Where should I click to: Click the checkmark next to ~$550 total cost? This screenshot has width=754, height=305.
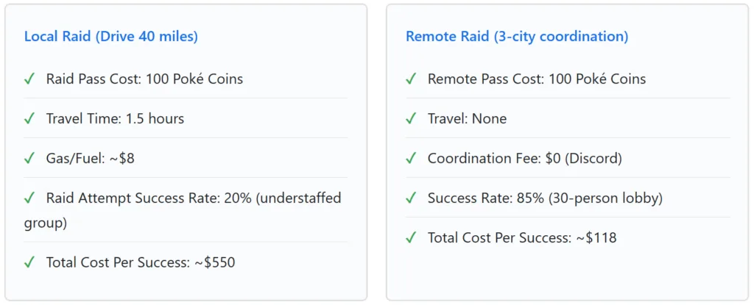click(x=29, y=262)
